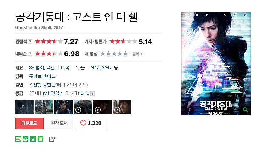Screen dimensions: 266x157
Task: Play the fourth thumbnail video clip
Action: click(x=83, y=107)
